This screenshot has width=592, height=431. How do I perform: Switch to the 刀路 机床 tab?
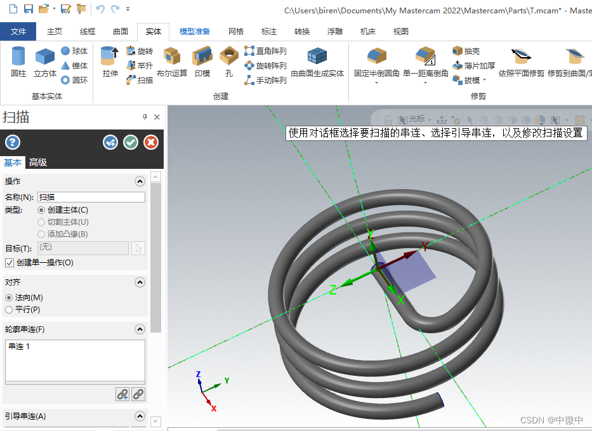click(x=368, y=31)
